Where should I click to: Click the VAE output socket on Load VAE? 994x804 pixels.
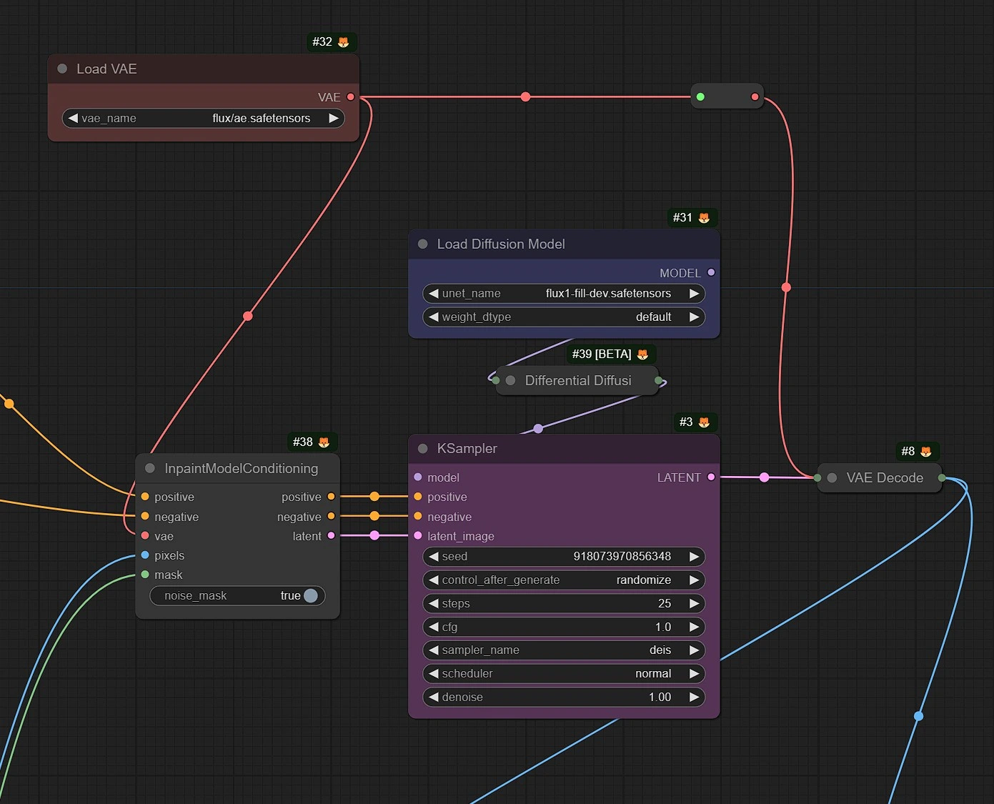click(350, 96)
